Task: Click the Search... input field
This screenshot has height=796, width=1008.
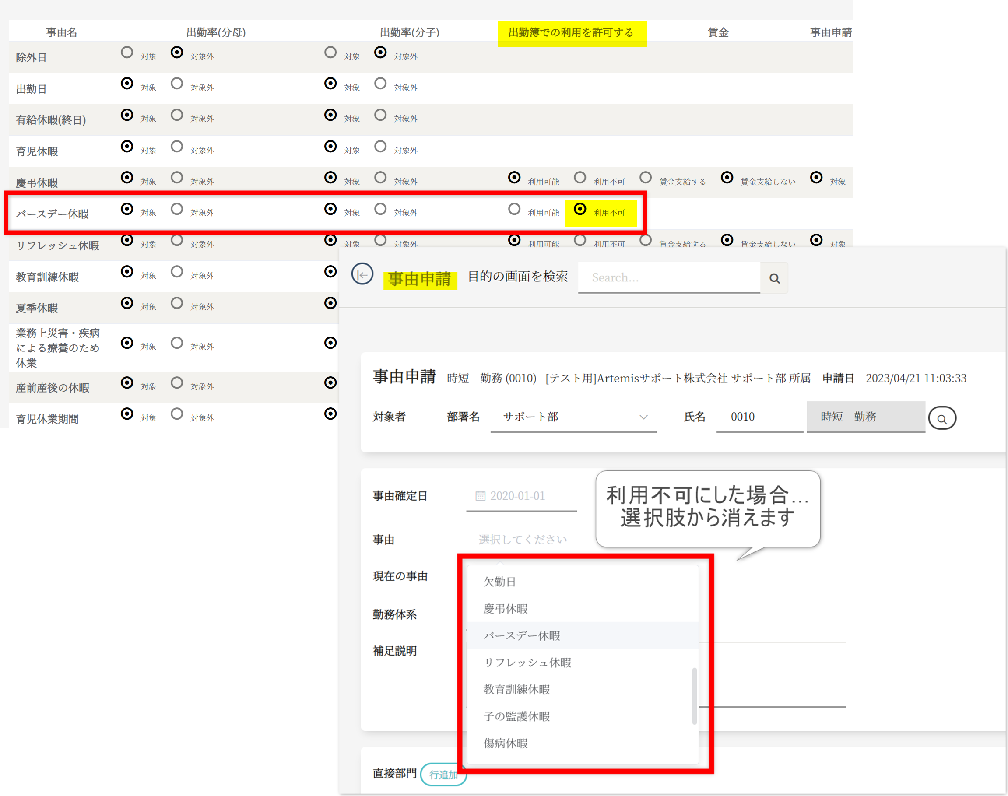Action: pos(668,278)
